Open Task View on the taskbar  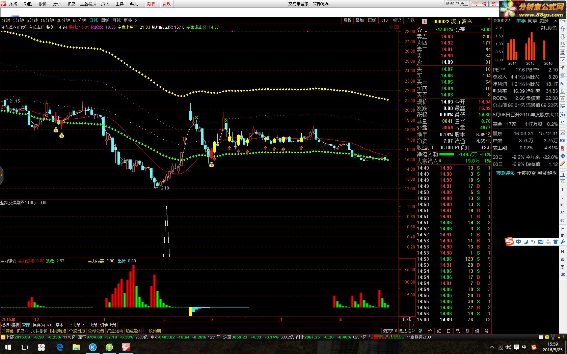point(24,347)
